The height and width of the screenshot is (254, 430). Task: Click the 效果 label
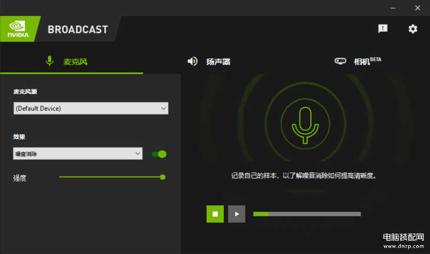[x=19, y=137]
